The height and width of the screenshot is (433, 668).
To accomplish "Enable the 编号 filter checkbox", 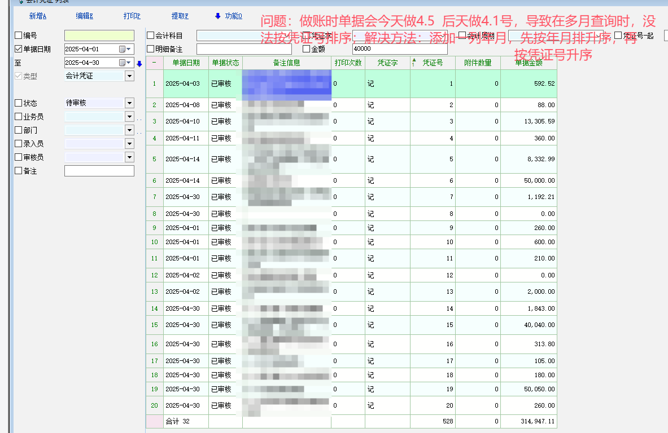I will (x=19, y=36).
